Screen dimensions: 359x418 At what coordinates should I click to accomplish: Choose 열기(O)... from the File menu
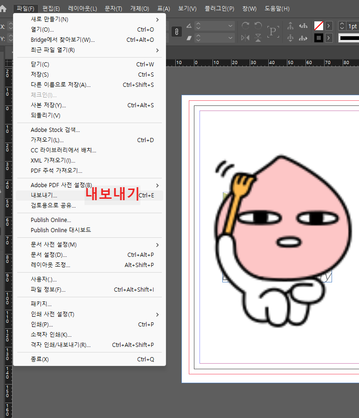[89, 30]
